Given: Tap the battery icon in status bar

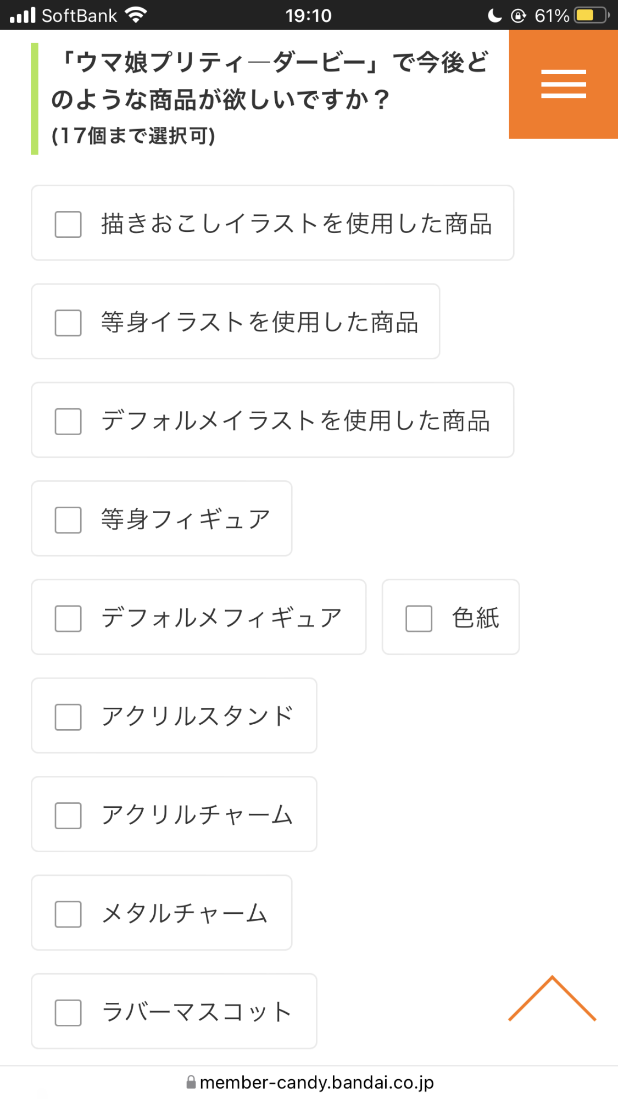Looking at the screenshot, I should pyautogui.click(x=592, y=15).
